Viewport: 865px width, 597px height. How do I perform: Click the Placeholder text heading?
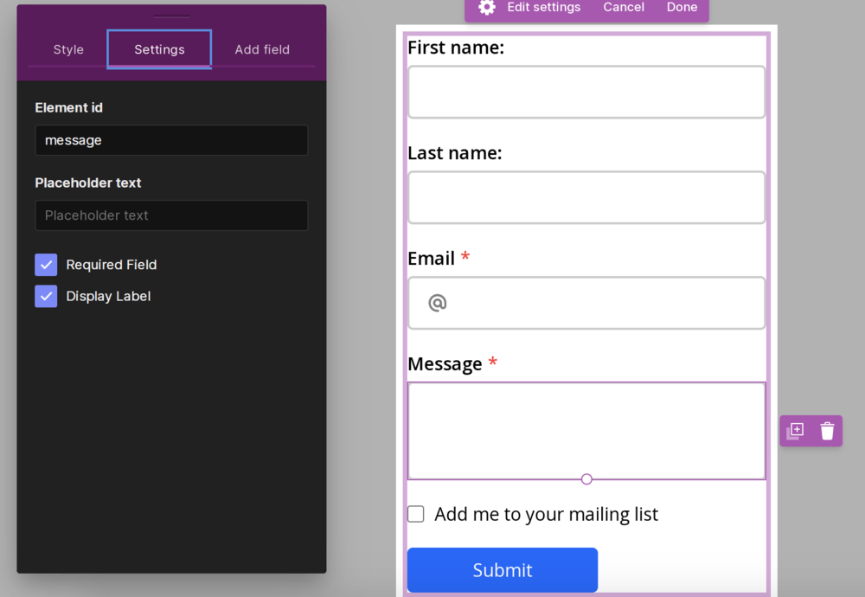pyautogui.click(x=88, y=183)
